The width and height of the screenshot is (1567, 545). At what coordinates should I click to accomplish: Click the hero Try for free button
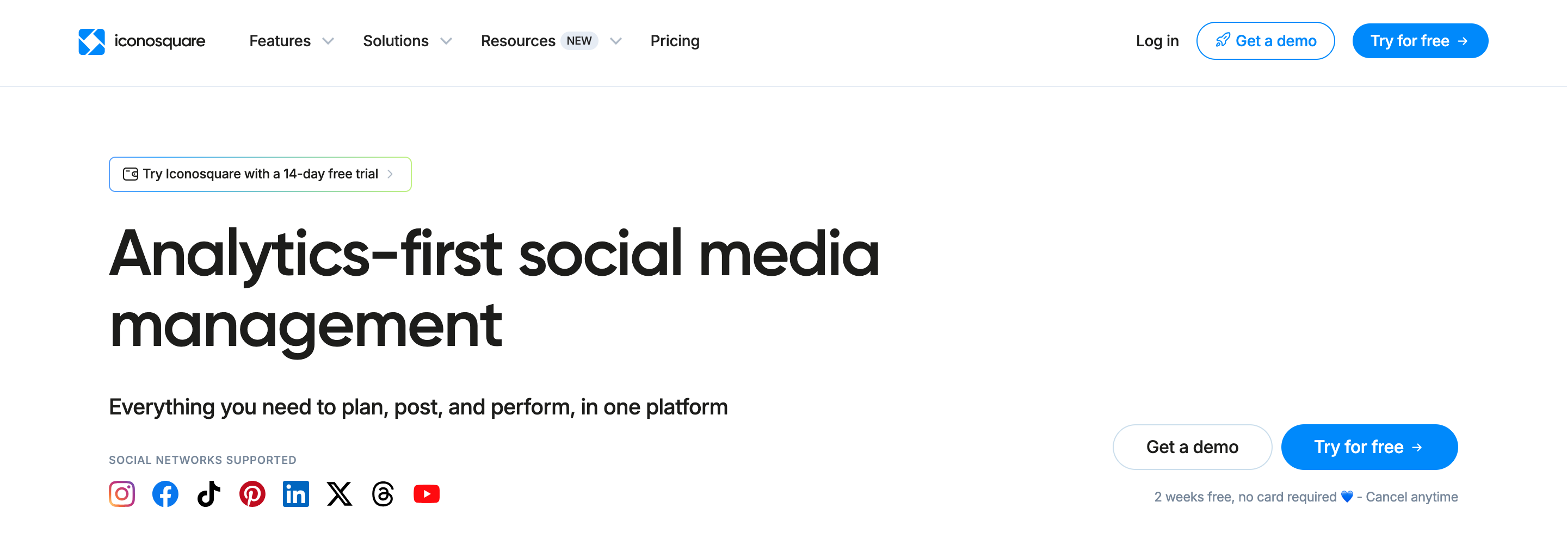coord(1369,447)
